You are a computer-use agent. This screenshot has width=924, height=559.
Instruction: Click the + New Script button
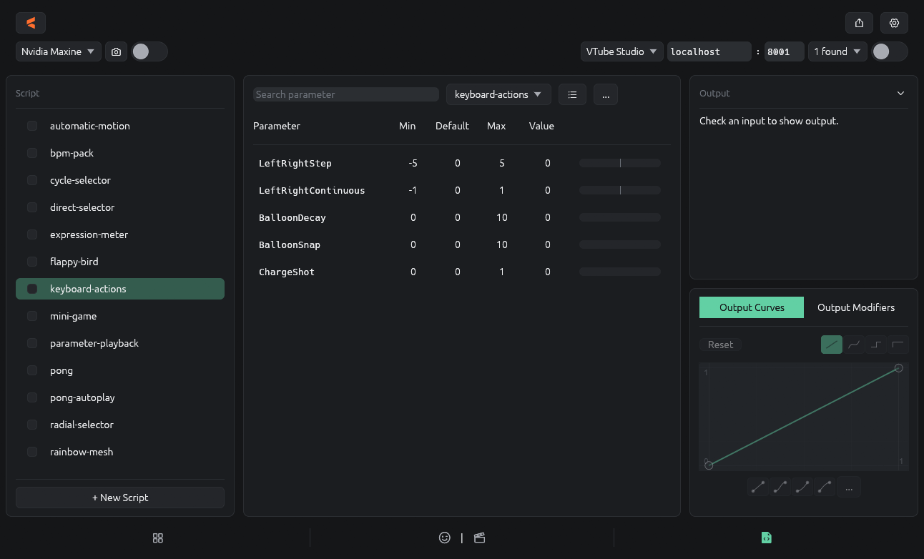coord(120,498)
